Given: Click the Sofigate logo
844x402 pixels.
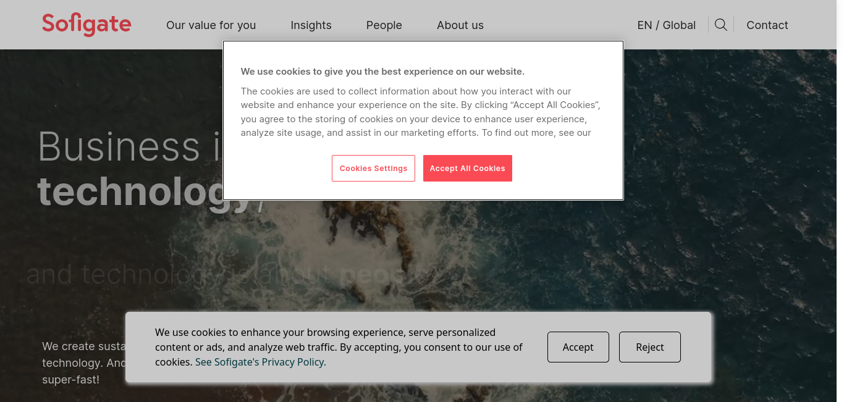Looking at the screenshot, I should coord(87,25).
